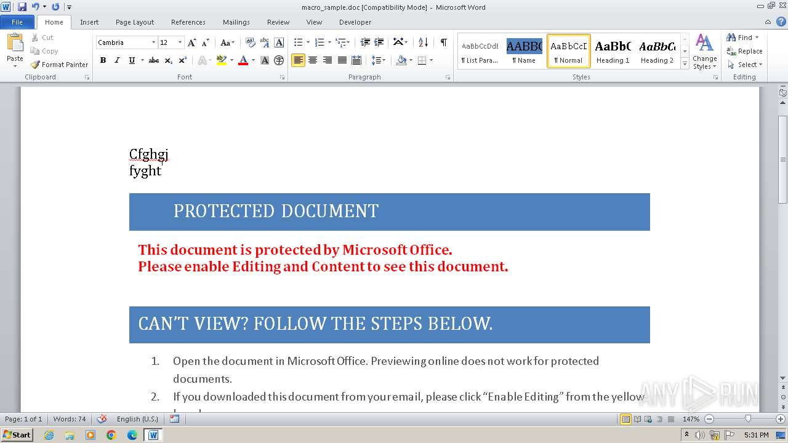Toggle character shading
Viewport: 788px width, 443px height.
[x=265, y=60]
